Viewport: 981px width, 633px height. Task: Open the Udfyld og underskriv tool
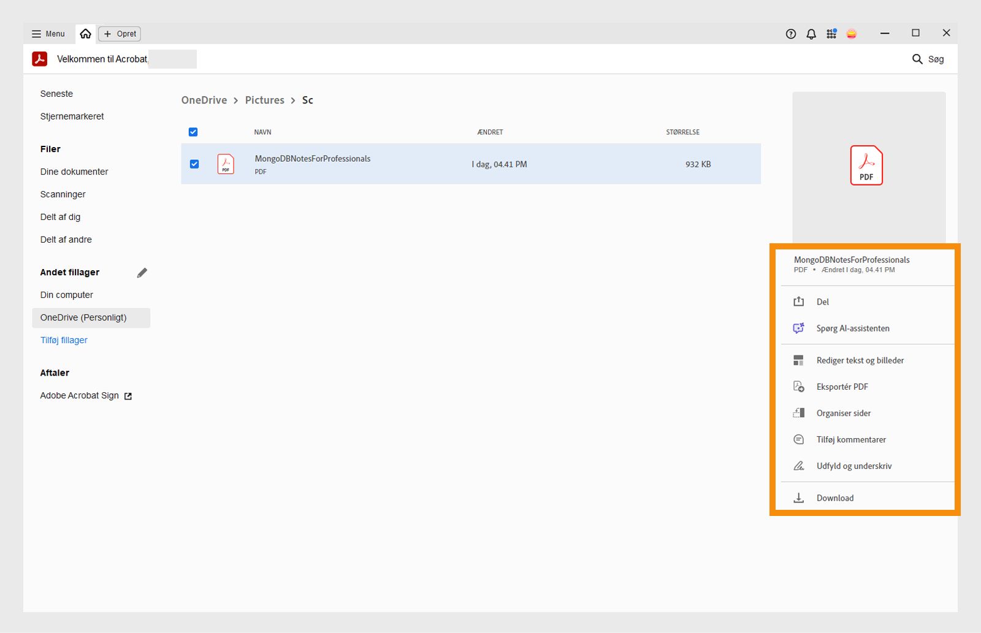pyautogui.click(x=854, y=466)
